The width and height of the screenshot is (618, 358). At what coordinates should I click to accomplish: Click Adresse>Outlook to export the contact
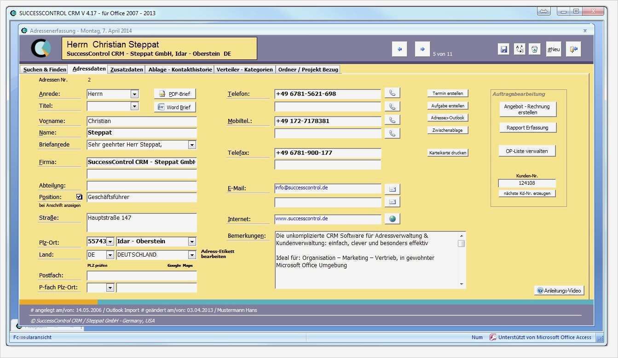pyautogui.click(x=447, y=117)
